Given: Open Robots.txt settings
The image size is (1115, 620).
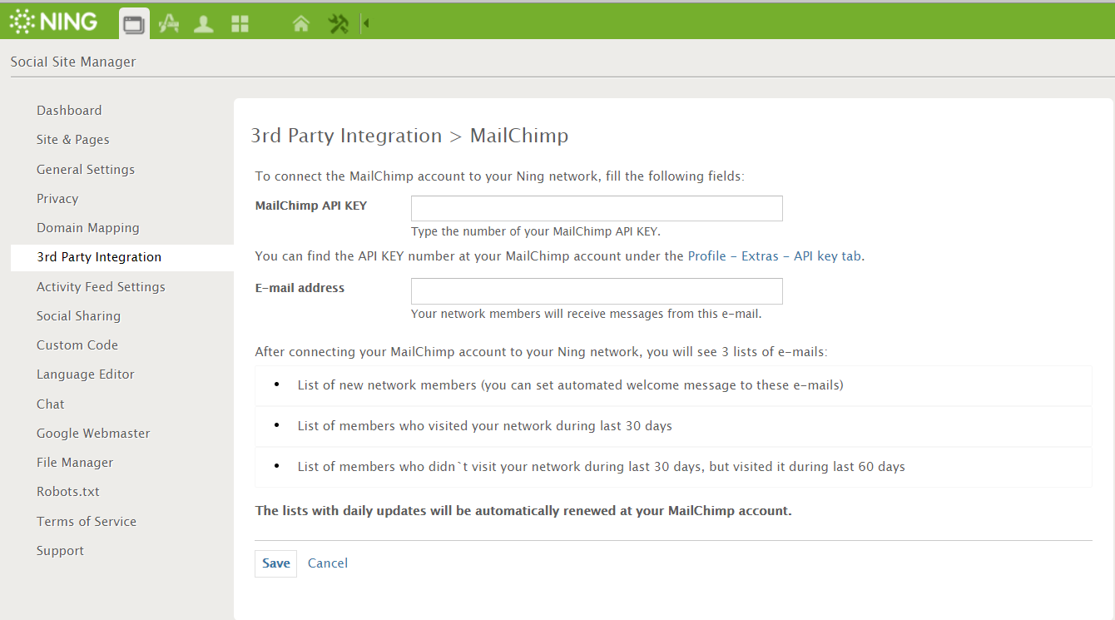Looking at the screenshot, I should click(x=68, y=492).
